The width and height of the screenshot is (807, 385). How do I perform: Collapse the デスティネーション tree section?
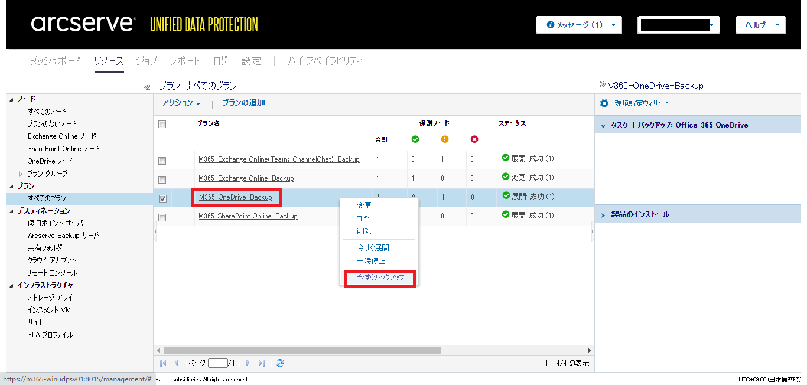point(12,211)
